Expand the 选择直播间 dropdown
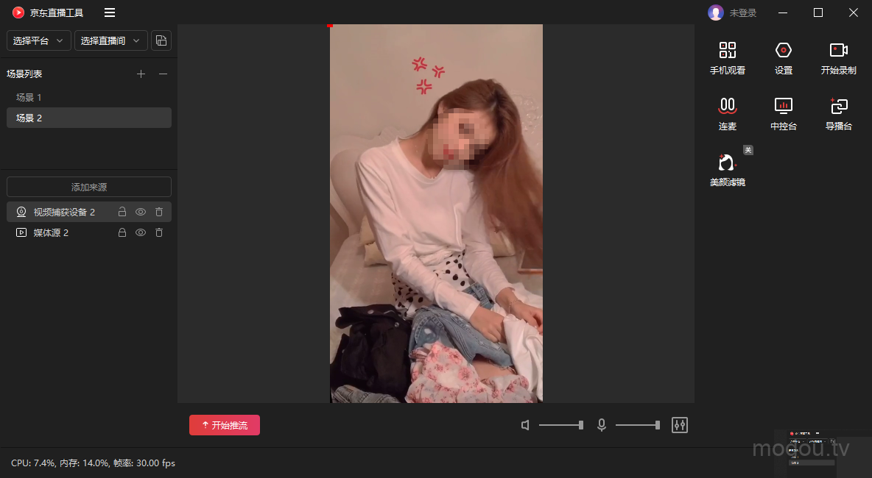The image size is (872, 478). 110,41
